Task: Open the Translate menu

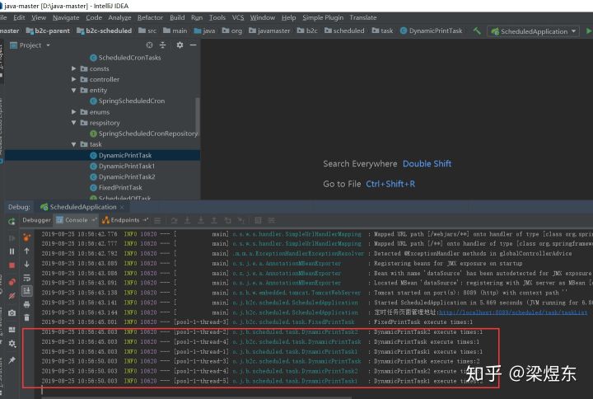Action: 363,17
